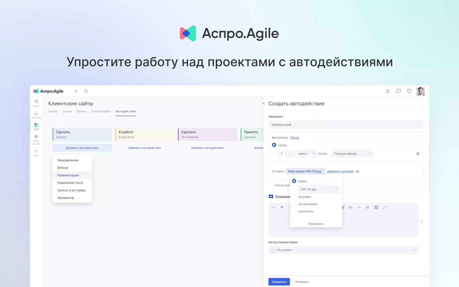Select Вебхук from the autoaction menu

pos(63,168)
